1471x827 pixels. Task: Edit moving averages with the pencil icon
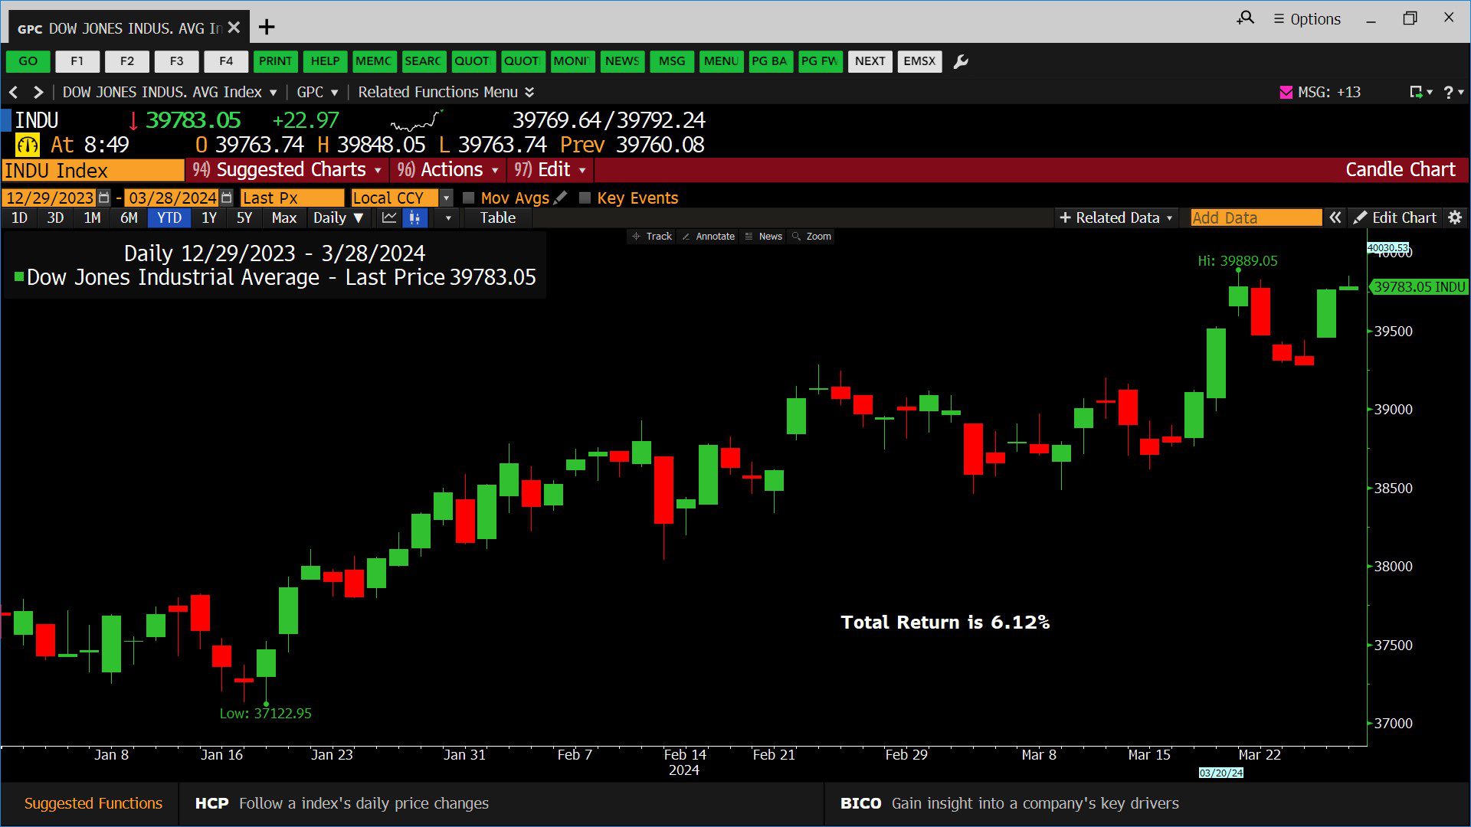(561, 198)
